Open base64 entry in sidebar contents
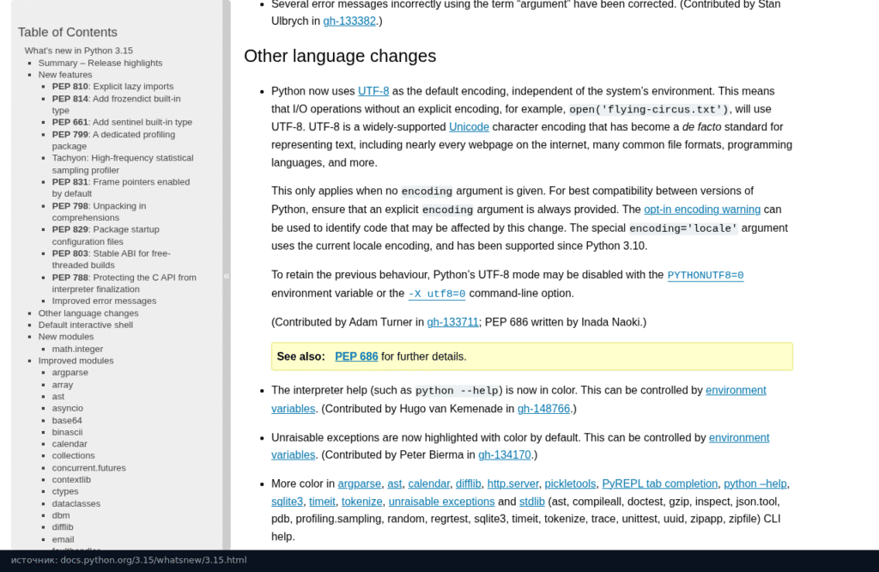 pos(67,421)
